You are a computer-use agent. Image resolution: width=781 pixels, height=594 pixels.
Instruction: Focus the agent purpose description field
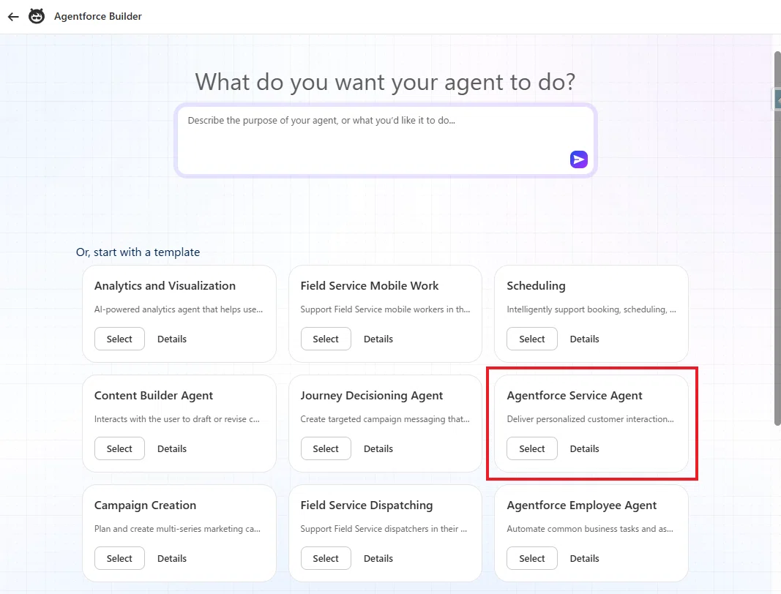click(385, 140)
